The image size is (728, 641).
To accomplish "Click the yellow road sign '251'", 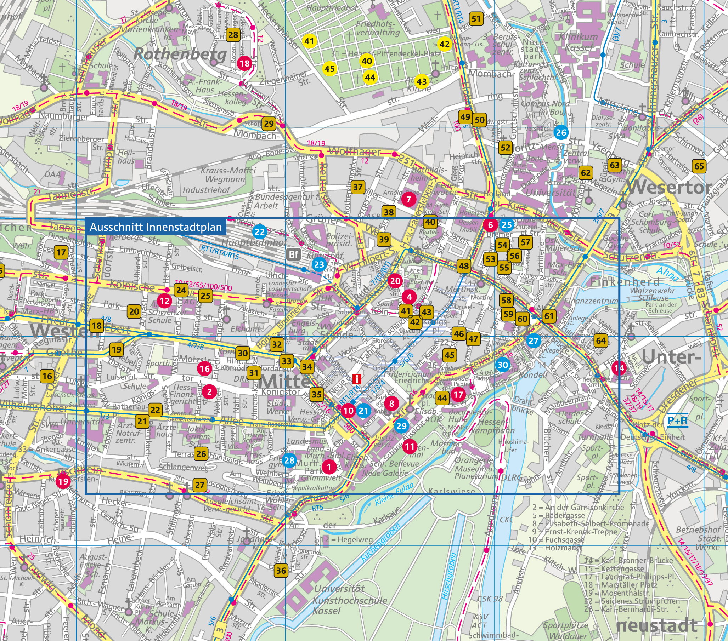I will pos(406,160).
